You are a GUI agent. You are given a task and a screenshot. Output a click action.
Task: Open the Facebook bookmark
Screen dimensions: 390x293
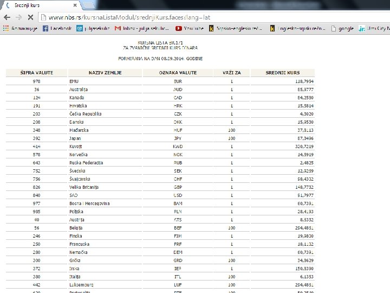click(x=57, y=28)
